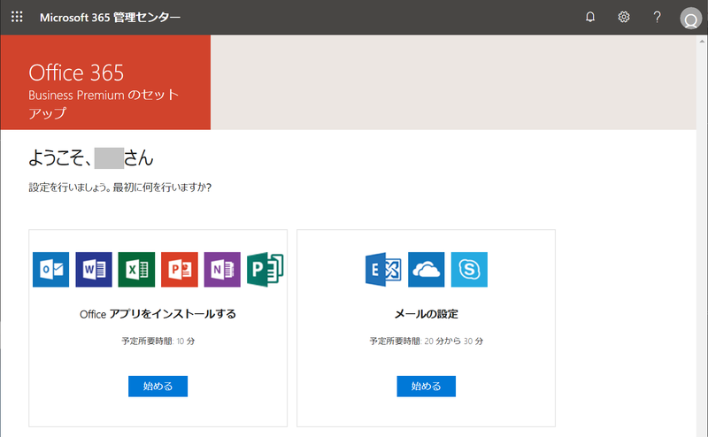Open the settings gear icon
Image resolution: width=708 pixels, height=437 pixels.
coord(624,17)
